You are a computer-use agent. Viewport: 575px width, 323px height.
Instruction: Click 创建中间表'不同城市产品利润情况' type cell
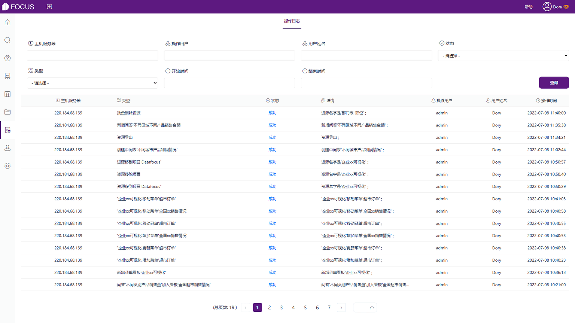pos(147,150)
